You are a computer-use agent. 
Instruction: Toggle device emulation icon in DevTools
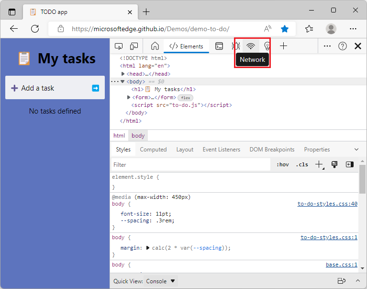[x=134, y=46]
